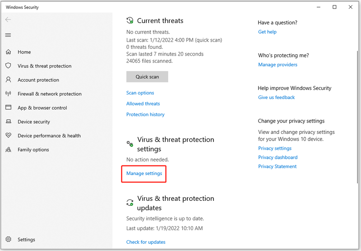This screenshot has height=251, width=361.
Task: Click the Firewall & network protection antenna icon
Action: tap(8, 94)
